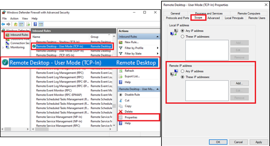
Task: Click the Connection Security tree icon
Action: (x=7, y=43)
